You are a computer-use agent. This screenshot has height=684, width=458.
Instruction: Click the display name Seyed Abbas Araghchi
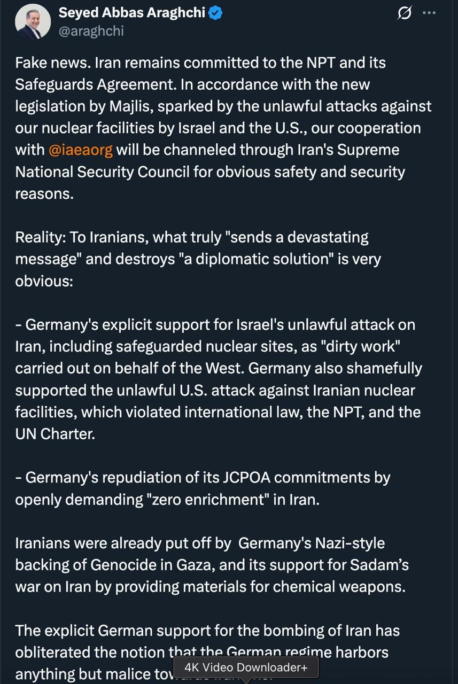tap(131, 13)
